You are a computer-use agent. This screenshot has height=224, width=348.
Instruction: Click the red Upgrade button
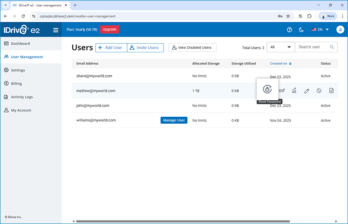click(x=109, y=29)
